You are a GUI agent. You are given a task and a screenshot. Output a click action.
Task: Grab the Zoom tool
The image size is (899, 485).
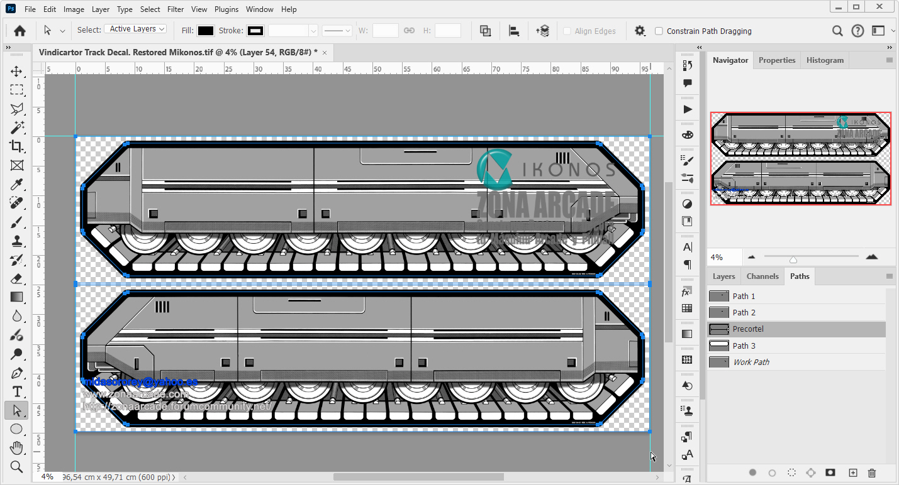(17, 467)
